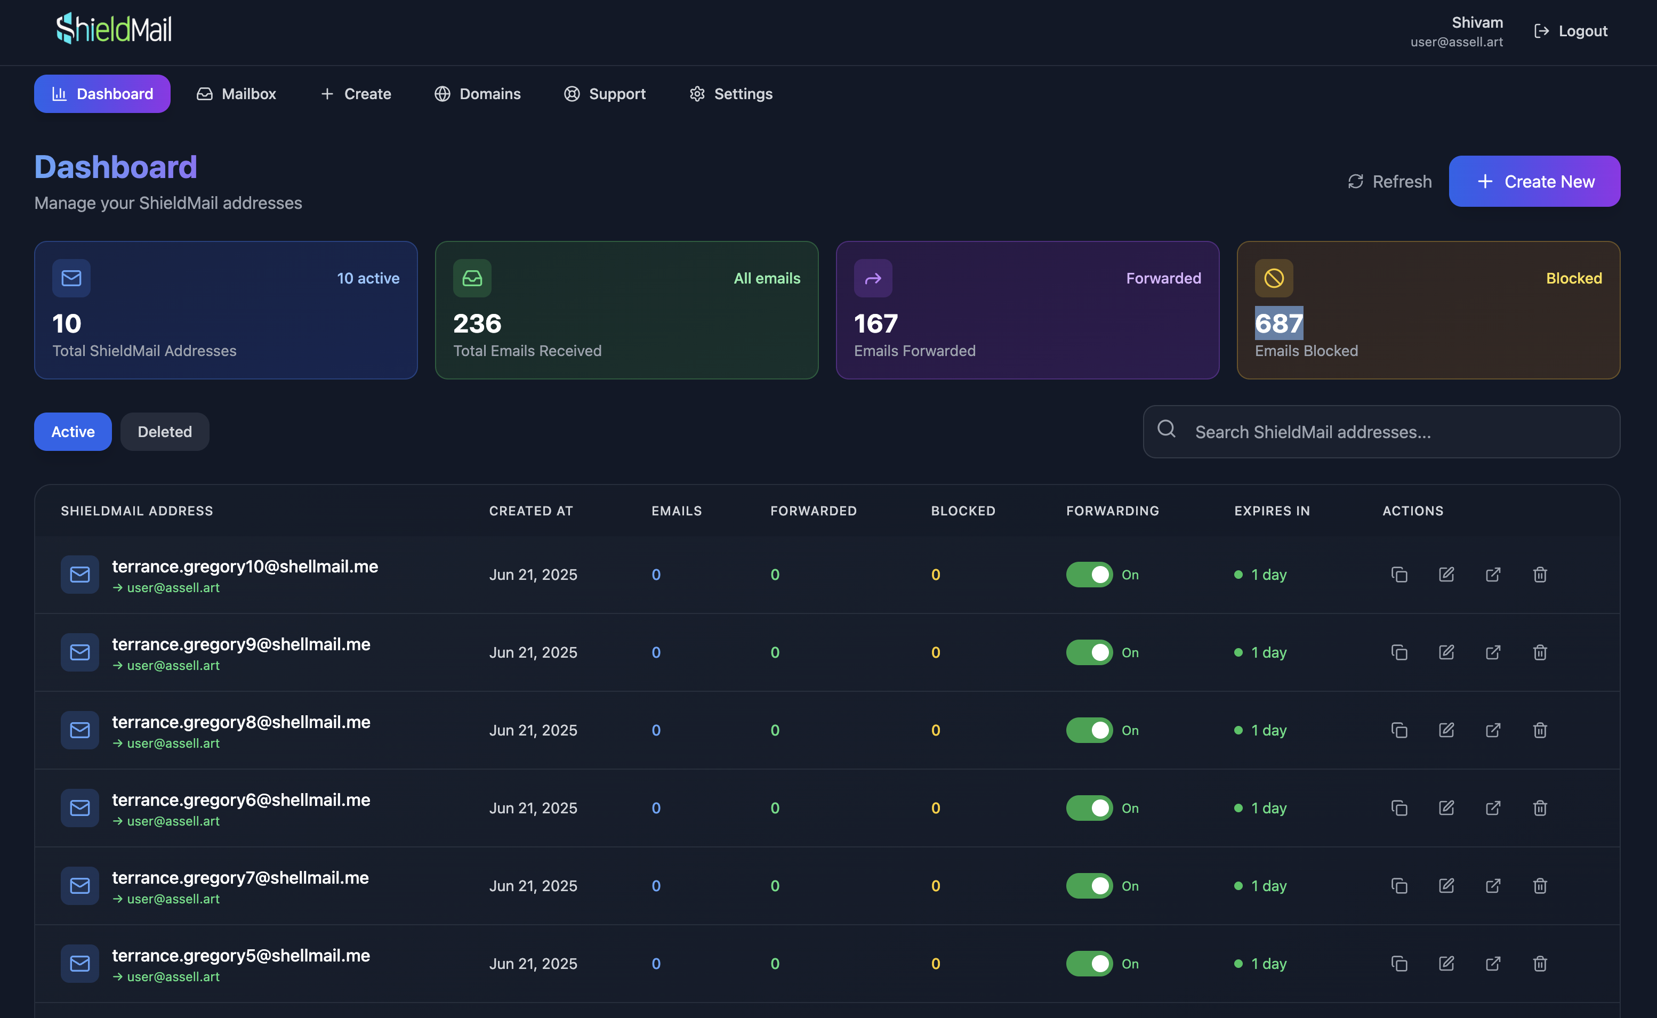This screenshot has width=1657, height=1018.
Task: Toggle forwarding switch for terrance.gregory5
Action: (1089, 964)
